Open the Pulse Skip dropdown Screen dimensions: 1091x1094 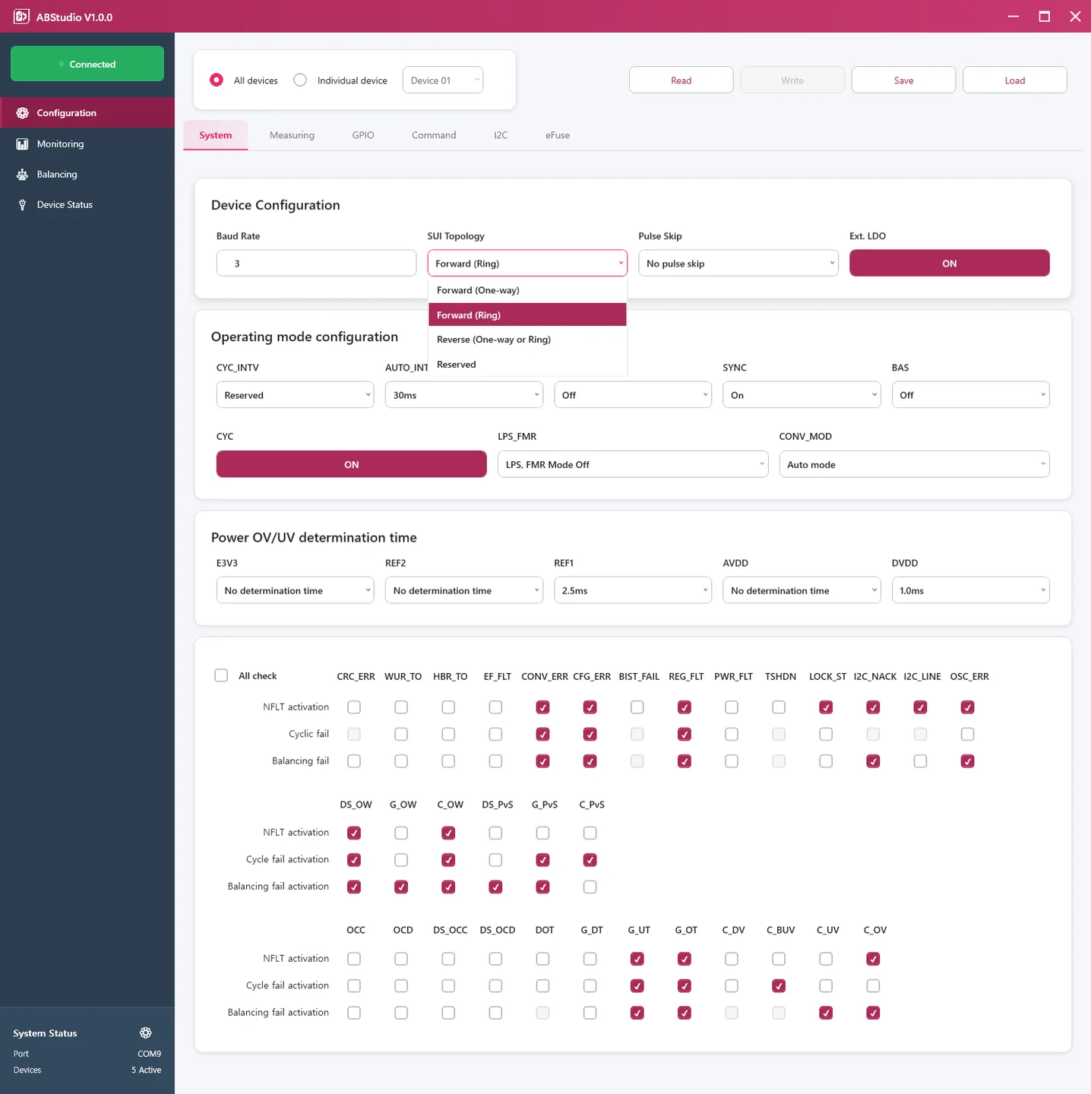point(738,264)
